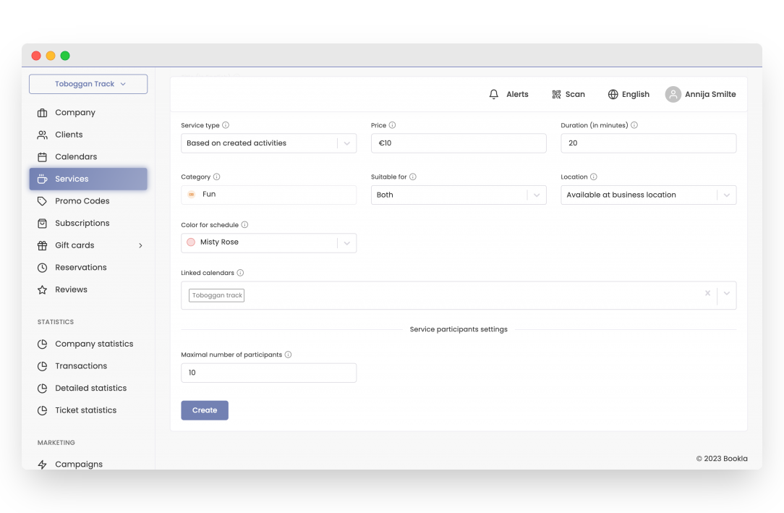Clear linked calendars with the X icon
The image size is (784, 513).
pyautogui.click(x=707, y=294)
